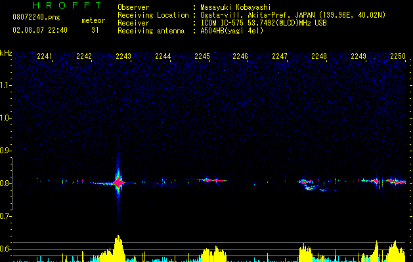The image size is (413, 262).
Task: Click the Receiving antenna label
Action: pos(151,31)
